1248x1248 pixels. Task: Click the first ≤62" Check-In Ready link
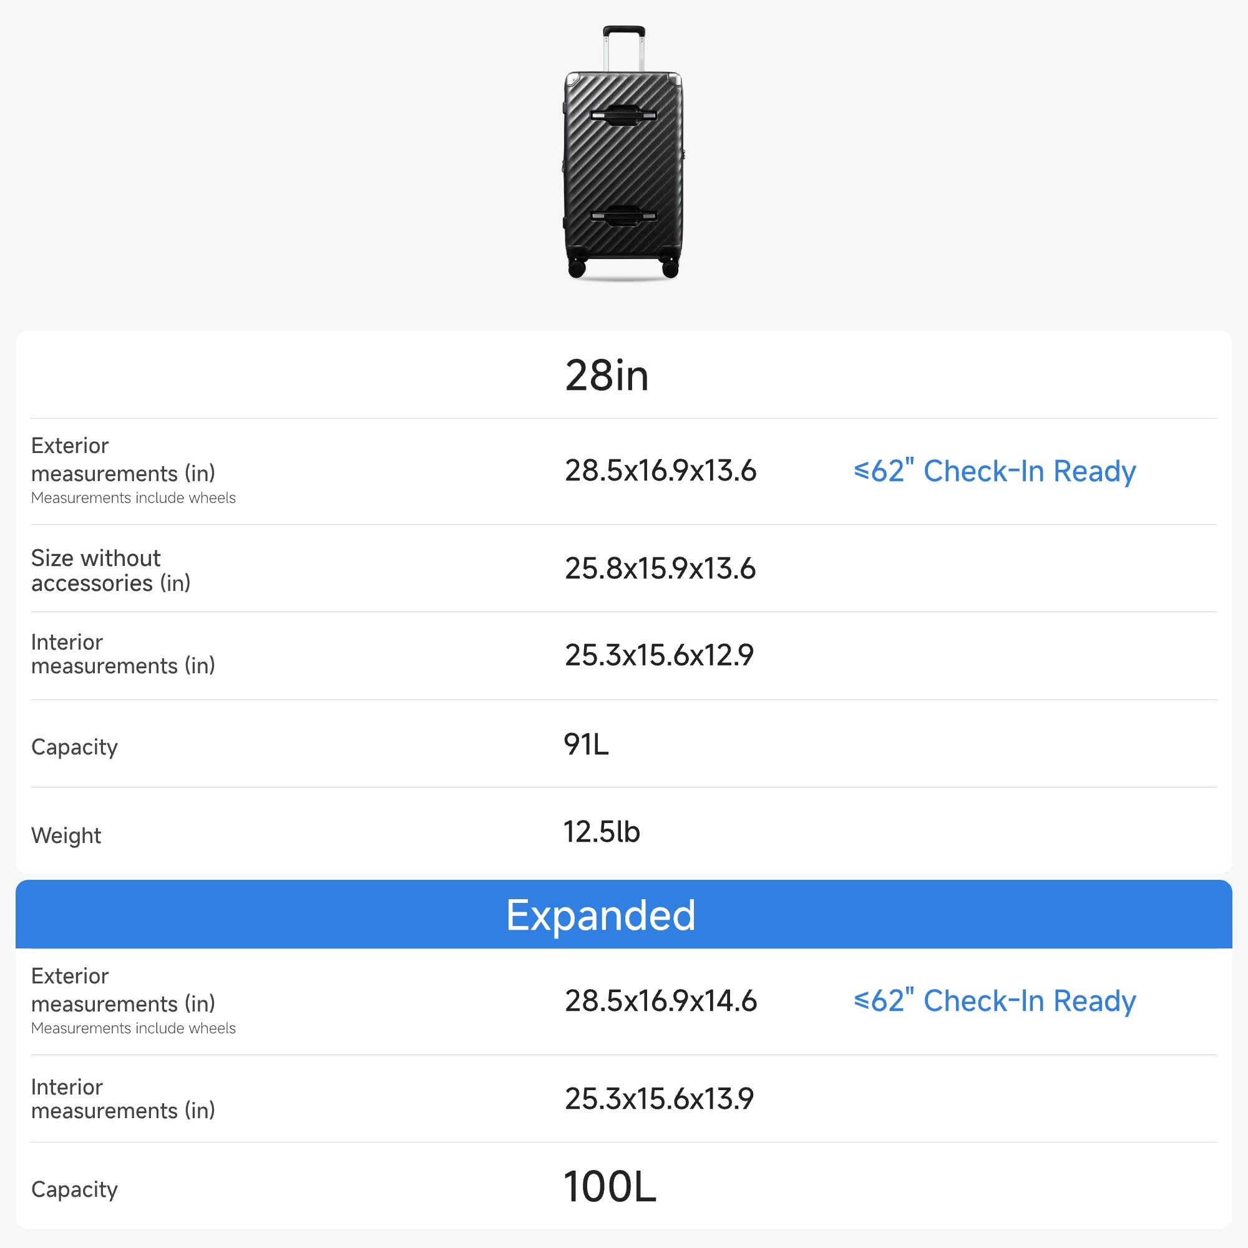coord(994,471)
